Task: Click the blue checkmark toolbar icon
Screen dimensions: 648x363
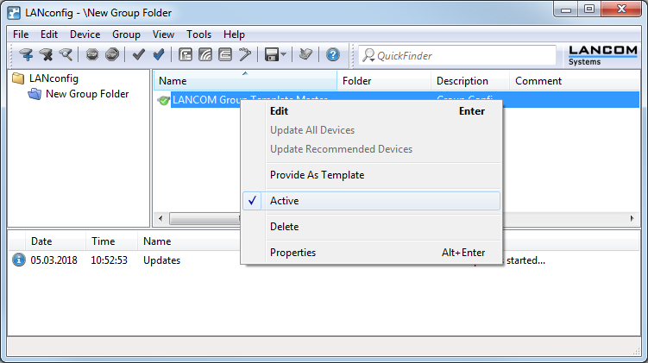Action: (x=159, y=55)
